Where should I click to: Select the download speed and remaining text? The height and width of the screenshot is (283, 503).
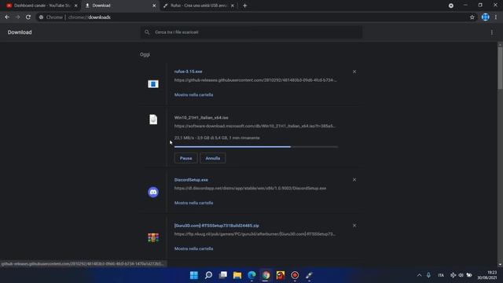click(217, 138)
